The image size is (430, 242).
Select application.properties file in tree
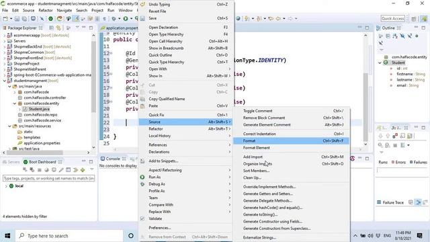point(42,143)
